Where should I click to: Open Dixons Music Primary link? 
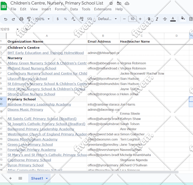[x=25, y=110]
